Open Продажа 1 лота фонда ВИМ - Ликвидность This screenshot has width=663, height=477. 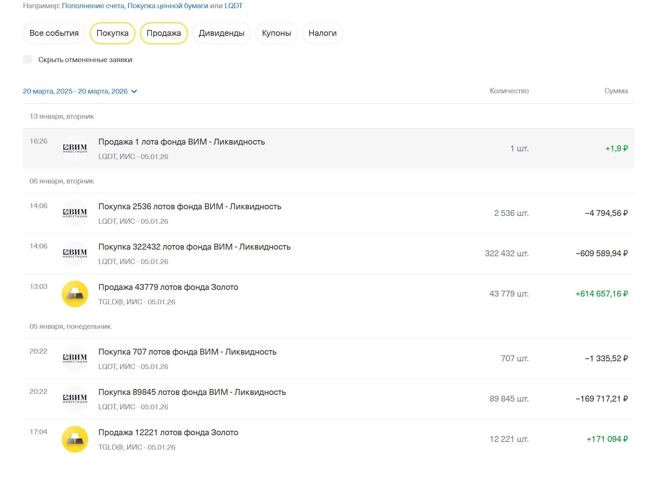click(329, 149)
